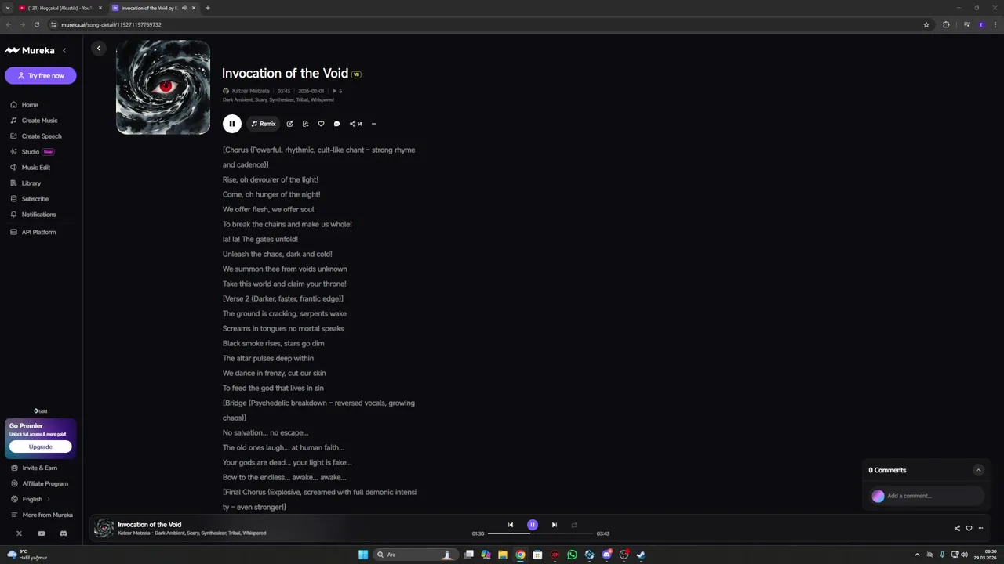Viewport: 1004px width, 564px height.
Task: Click the share icon in bottom player bar
Action: click(x=957, y=528)
